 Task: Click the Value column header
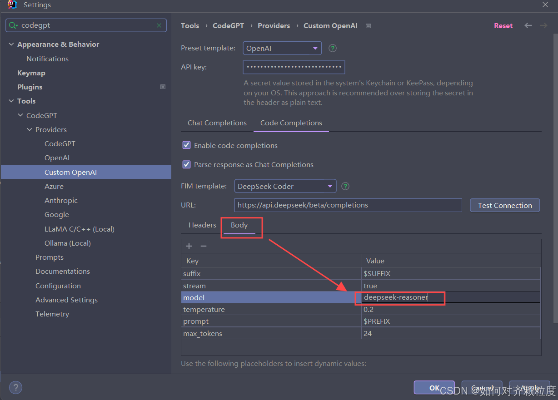[451, 261]
